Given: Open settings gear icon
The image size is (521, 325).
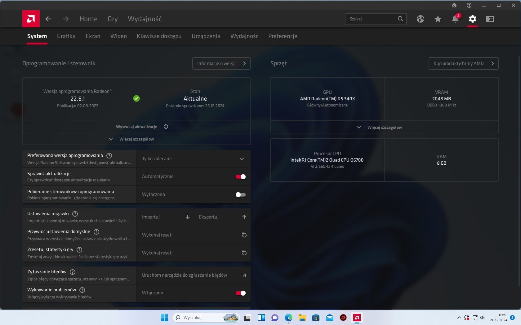Looking at the screenshot, I should click(x=472, y=19).
